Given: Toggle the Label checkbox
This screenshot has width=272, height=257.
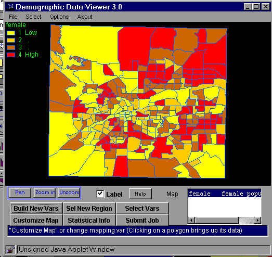Looking at the screenshot, I should point(100,194).
